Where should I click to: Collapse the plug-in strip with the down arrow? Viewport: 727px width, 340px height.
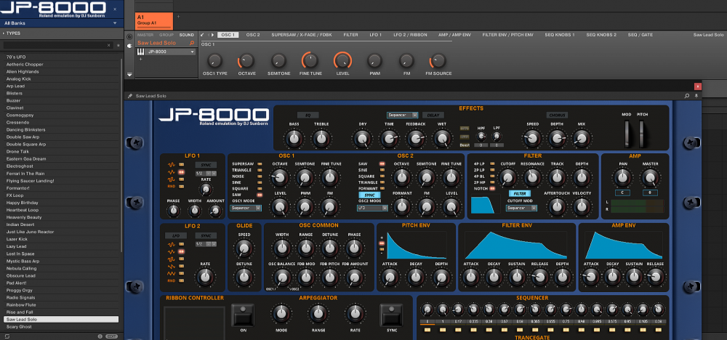pos(129,74)
